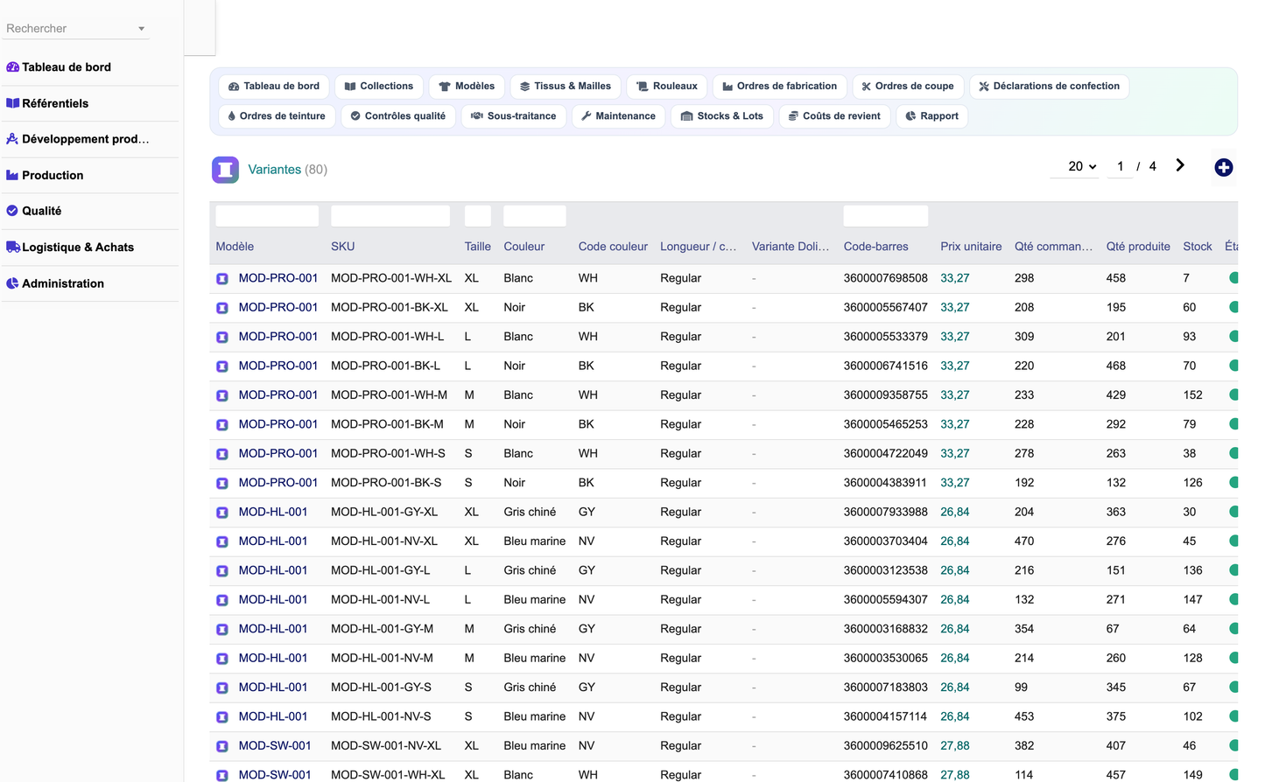This screenshot has width=1265, height=782.
Task: Click the page number field
Action: coord(1121,166)
